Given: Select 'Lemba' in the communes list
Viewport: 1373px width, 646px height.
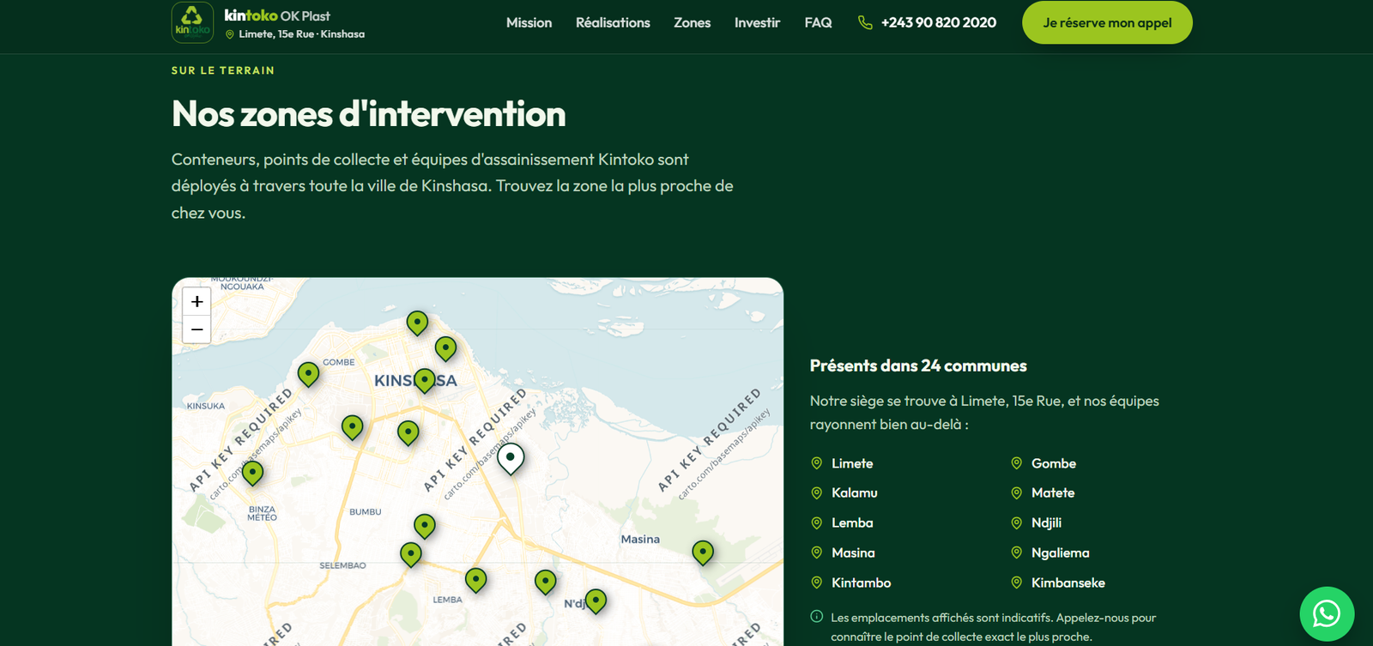Looking at the screenshot, I should coord(852,522).
